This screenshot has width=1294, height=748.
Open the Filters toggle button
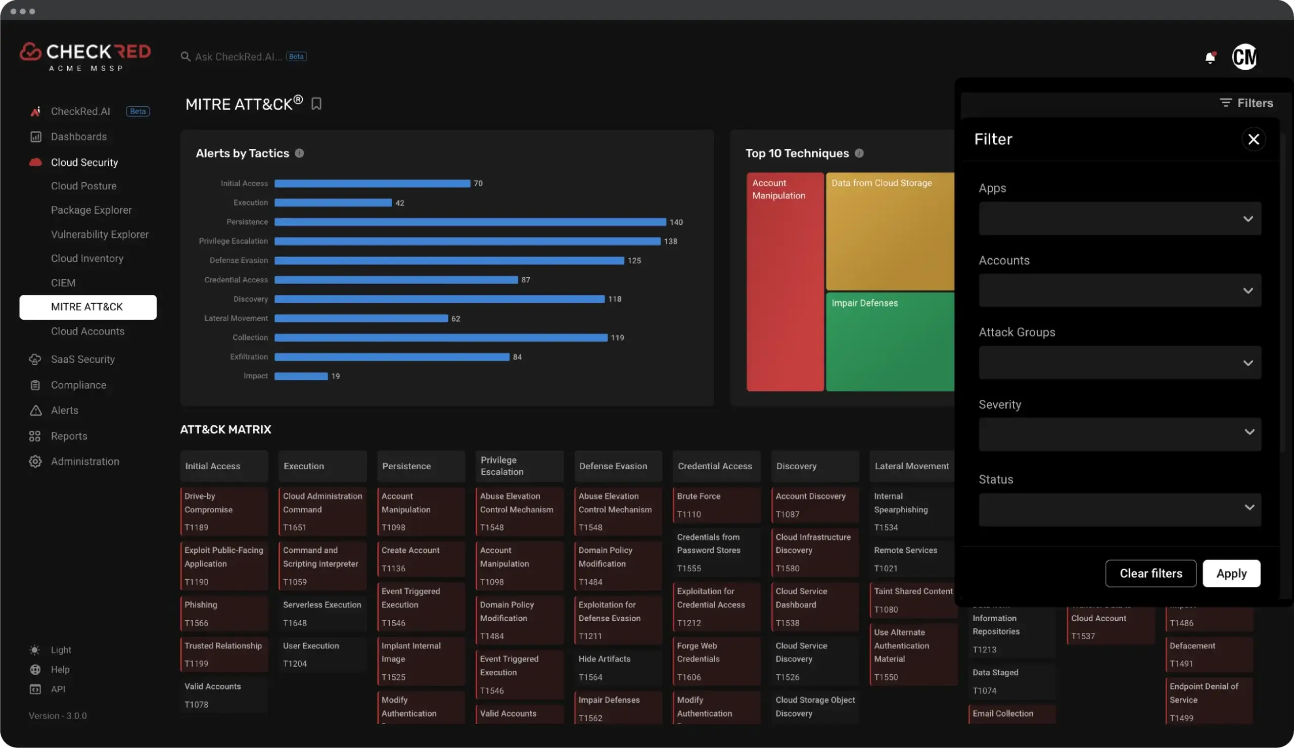point(1246,103)
